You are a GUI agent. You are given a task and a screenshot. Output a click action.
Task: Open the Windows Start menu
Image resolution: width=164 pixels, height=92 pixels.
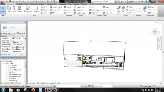click(3, 90)
